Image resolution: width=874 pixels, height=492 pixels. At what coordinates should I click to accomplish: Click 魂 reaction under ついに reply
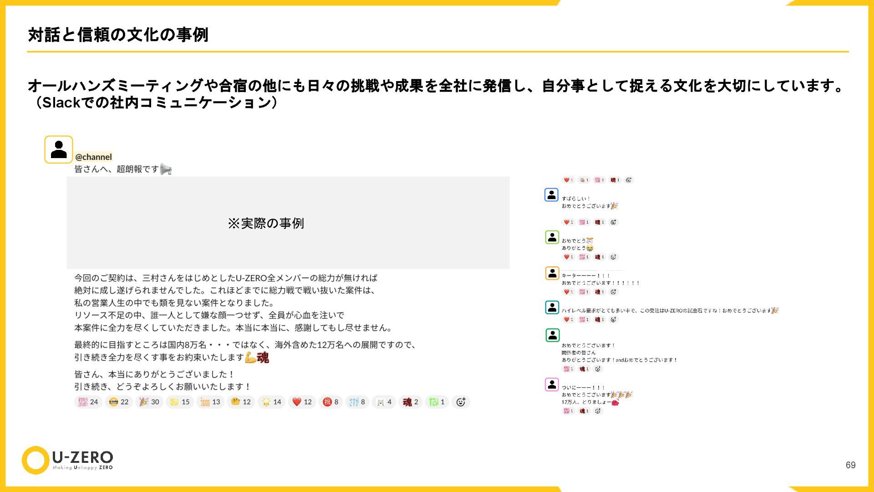coord(584,411)
